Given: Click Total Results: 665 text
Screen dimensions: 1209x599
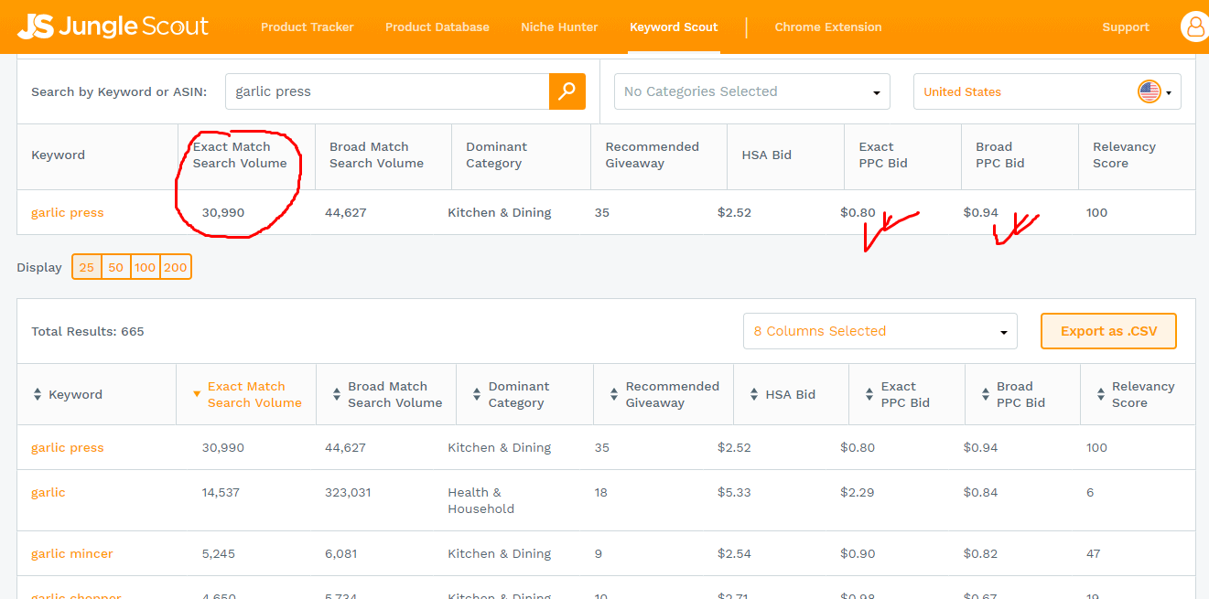Looking at the screenshot, I should pos(88,331).
